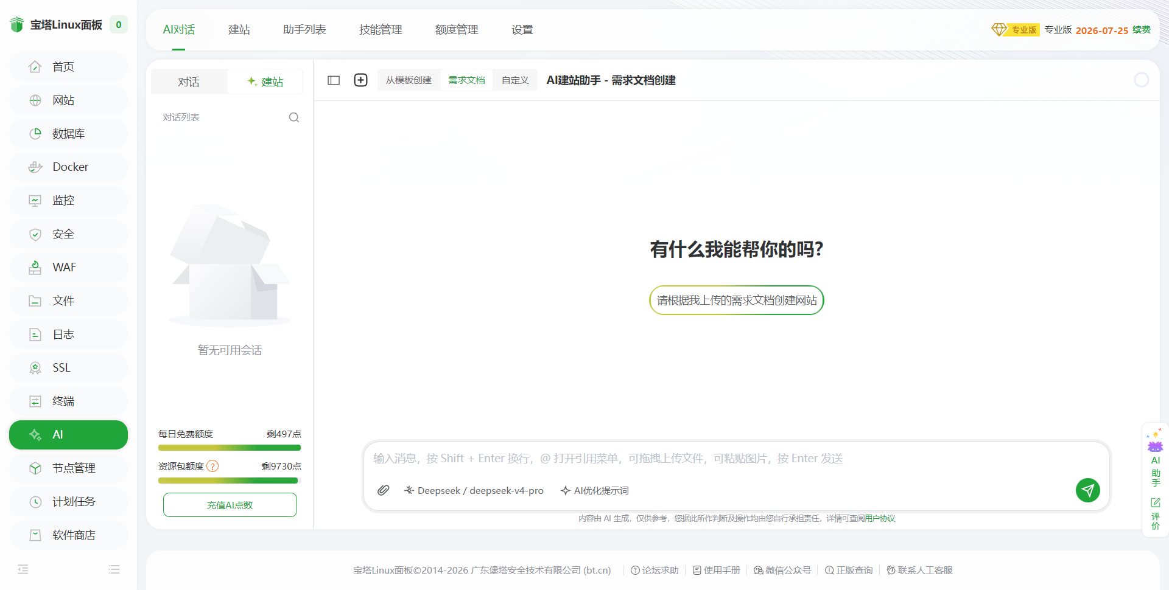Viewport: 1169px width, 590px height.
Task: Click the 软件商店 store icon
Action: click(35, 535)
